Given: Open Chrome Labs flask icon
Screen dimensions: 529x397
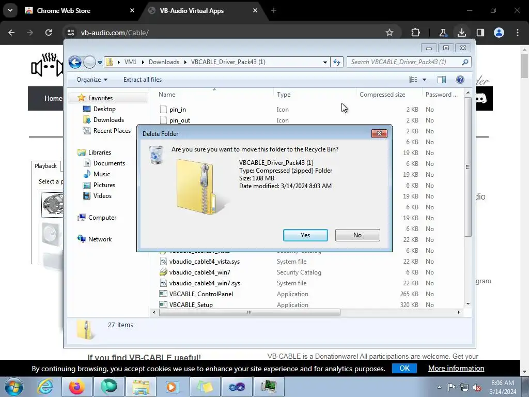Looking at the screenshot, I should pos(443,33).
